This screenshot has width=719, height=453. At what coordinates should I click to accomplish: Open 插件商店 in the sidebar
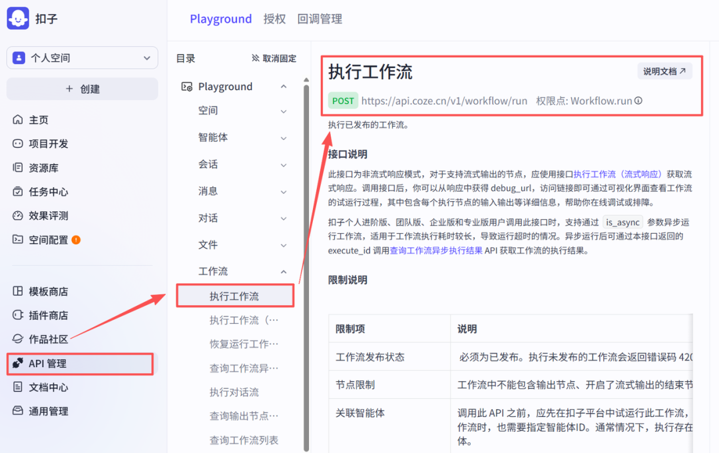41,315
